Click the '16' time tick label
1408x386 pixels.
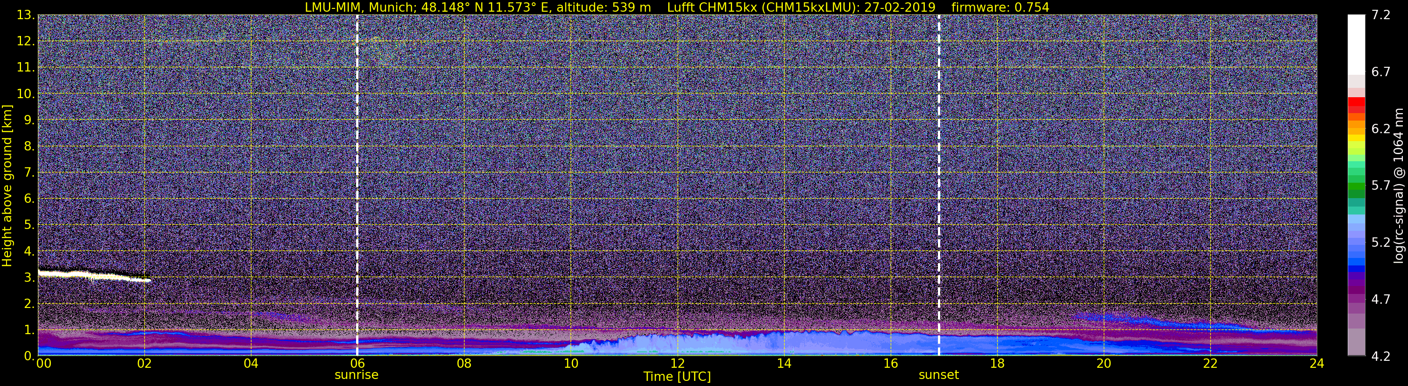coord(890,364)
